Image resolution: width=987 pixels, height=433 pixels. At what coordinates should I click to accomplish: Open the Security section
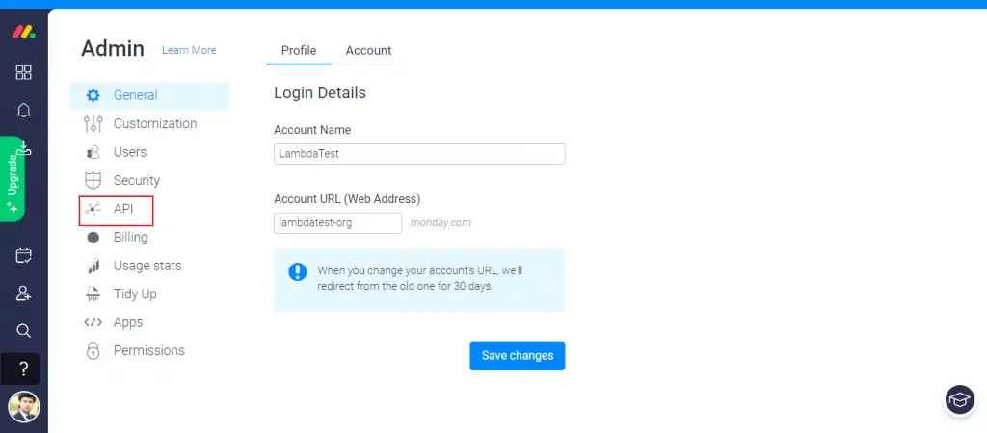pyautogui.click(x=136, y=180)
